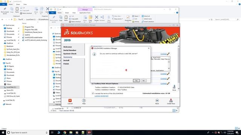Open View tab in the back Explorer window
The width and height of the screenshot is (241, 135).
pos(25,4)
